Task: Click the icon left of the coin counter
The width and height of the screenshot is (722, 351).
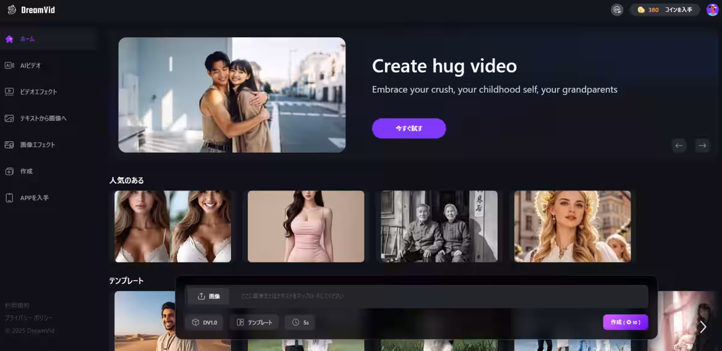Action: [x=617, y=10]
